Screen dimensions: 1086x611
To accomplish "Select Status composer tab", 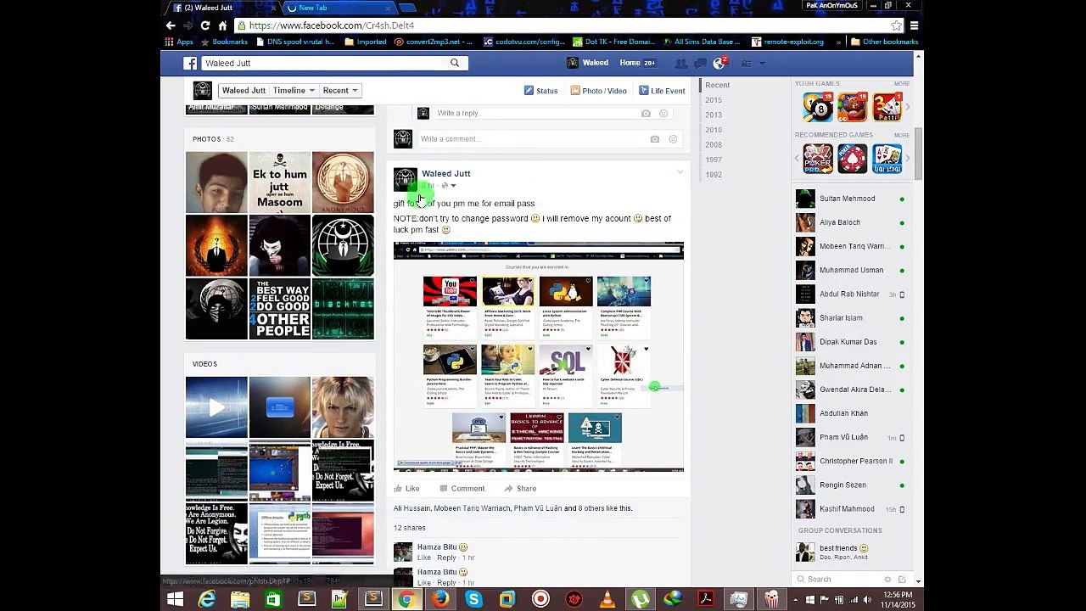I will (541, 91).
